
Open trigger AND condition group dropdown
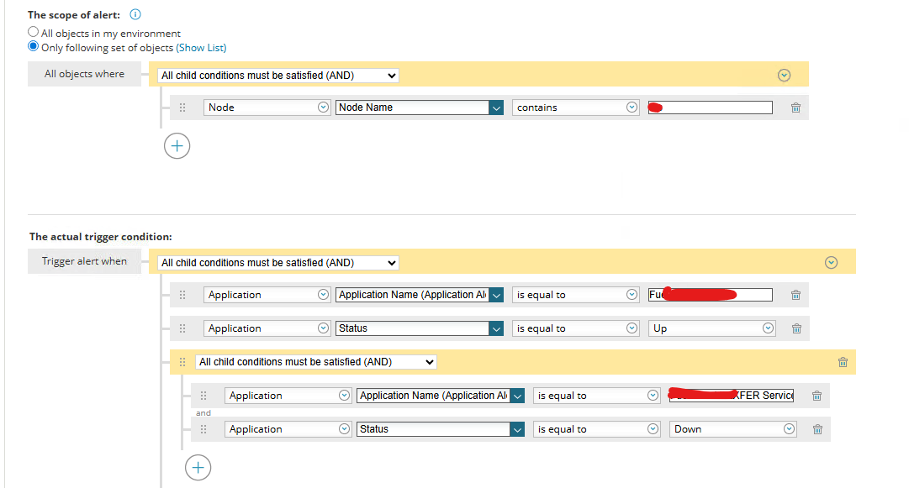pos(278,263)
